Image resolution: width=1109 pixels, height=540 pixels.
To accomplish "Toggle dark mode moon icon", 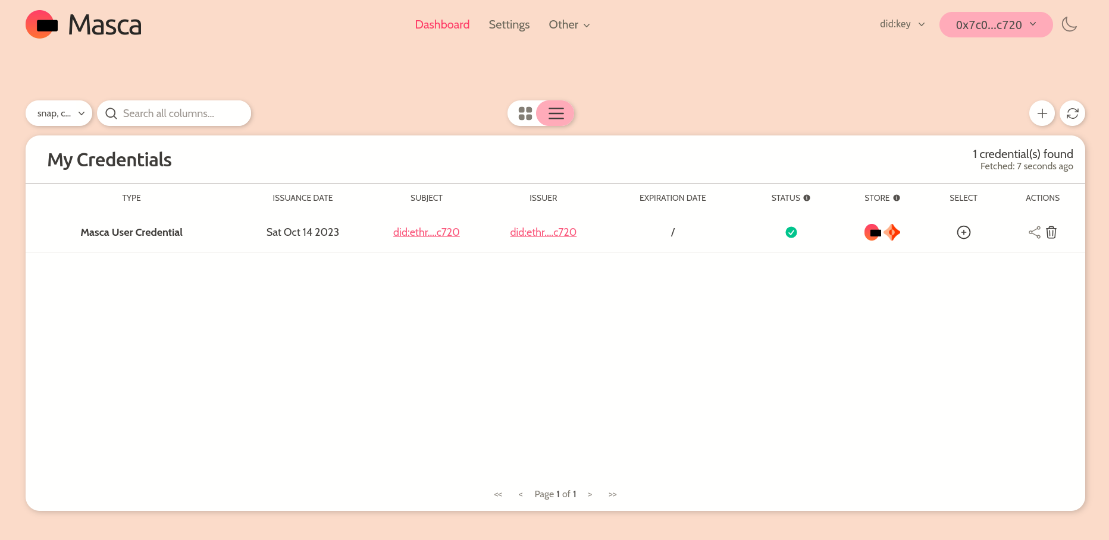I will pyautogui.click(x=1069, y=24).
